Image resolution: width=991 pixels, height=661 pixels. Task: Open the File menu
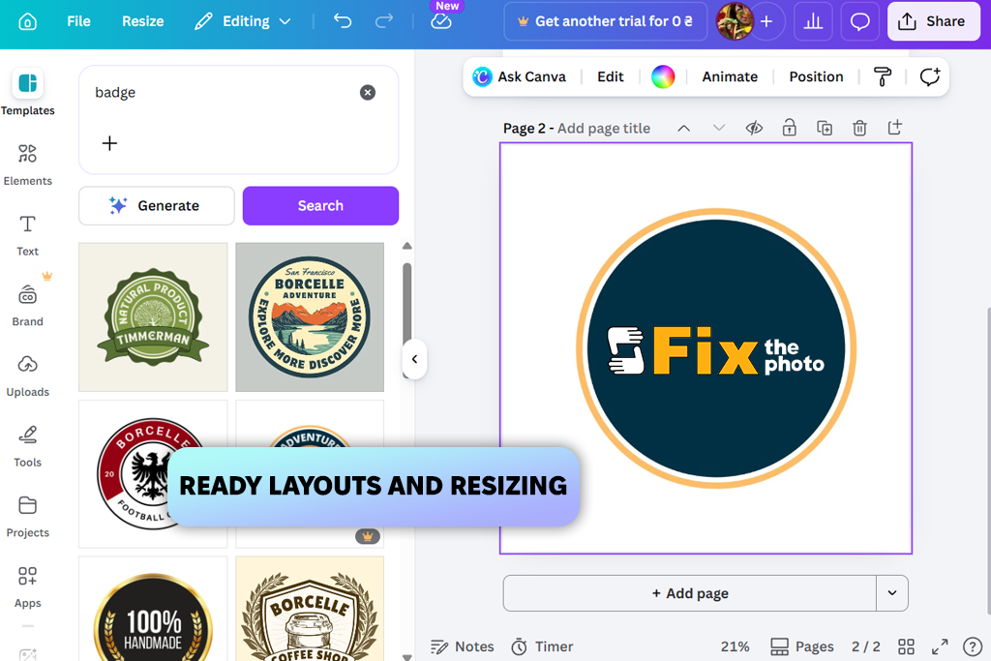[x=79, y=21]
